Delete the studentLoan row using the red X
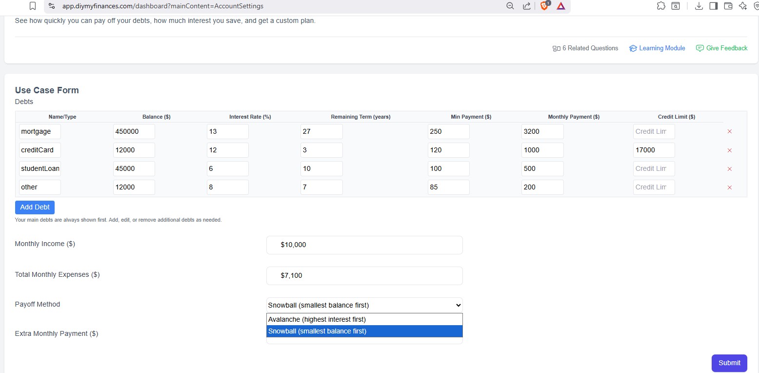Screen dimensions: 759x373 [729, 168]
